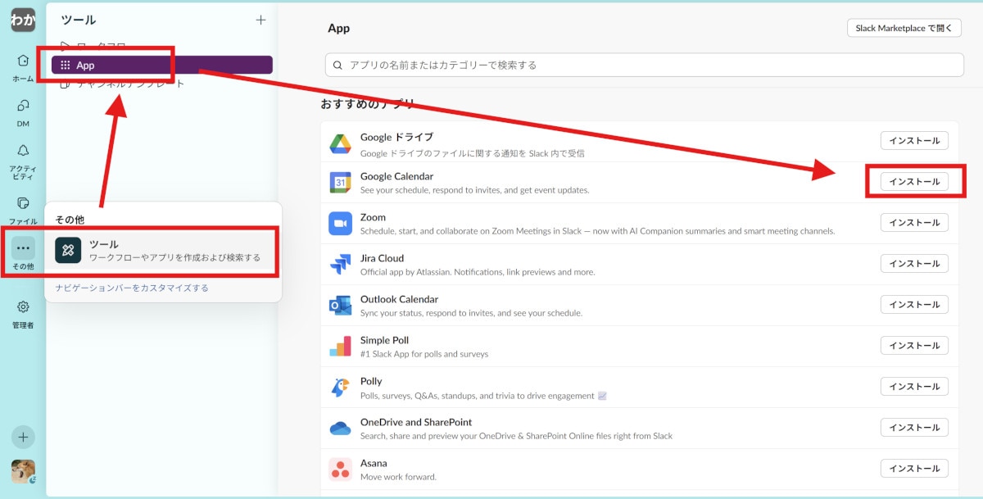Open the Home icon in sidebar

click(23, 61)
